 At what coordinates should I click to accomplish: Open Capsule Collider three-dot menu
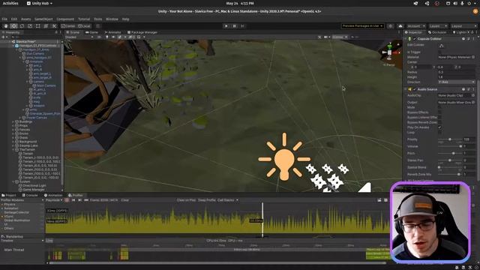click(x=473, y=39)
